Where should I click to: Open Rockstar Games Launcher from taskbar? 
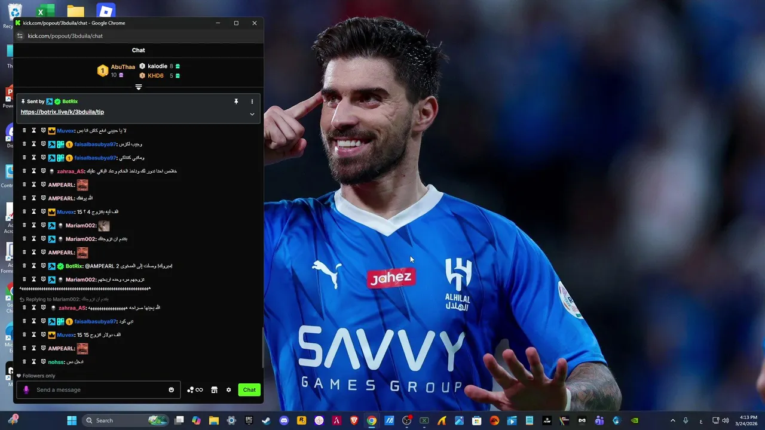click(301, 420)
